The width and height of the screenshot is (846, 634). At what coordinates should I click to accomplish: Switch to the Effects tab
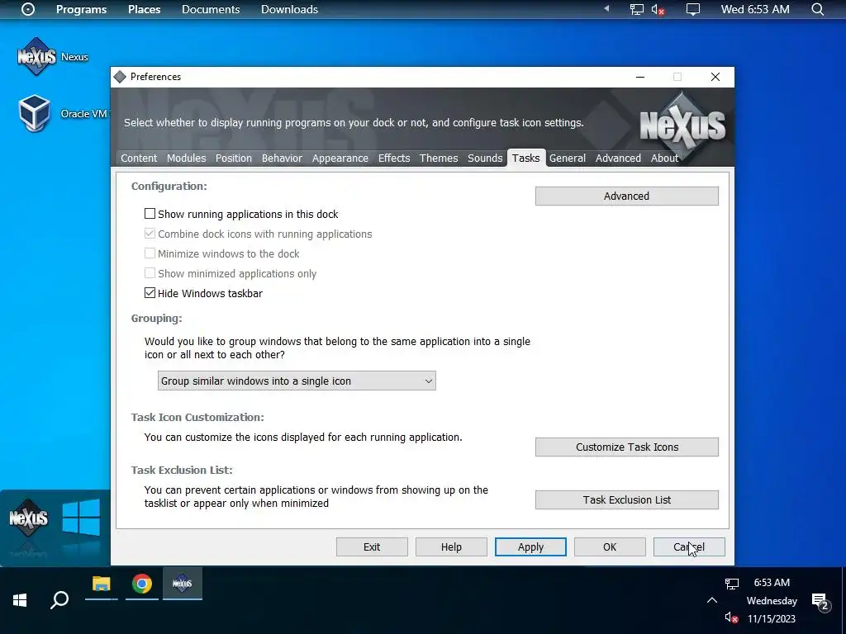[394, 158]
